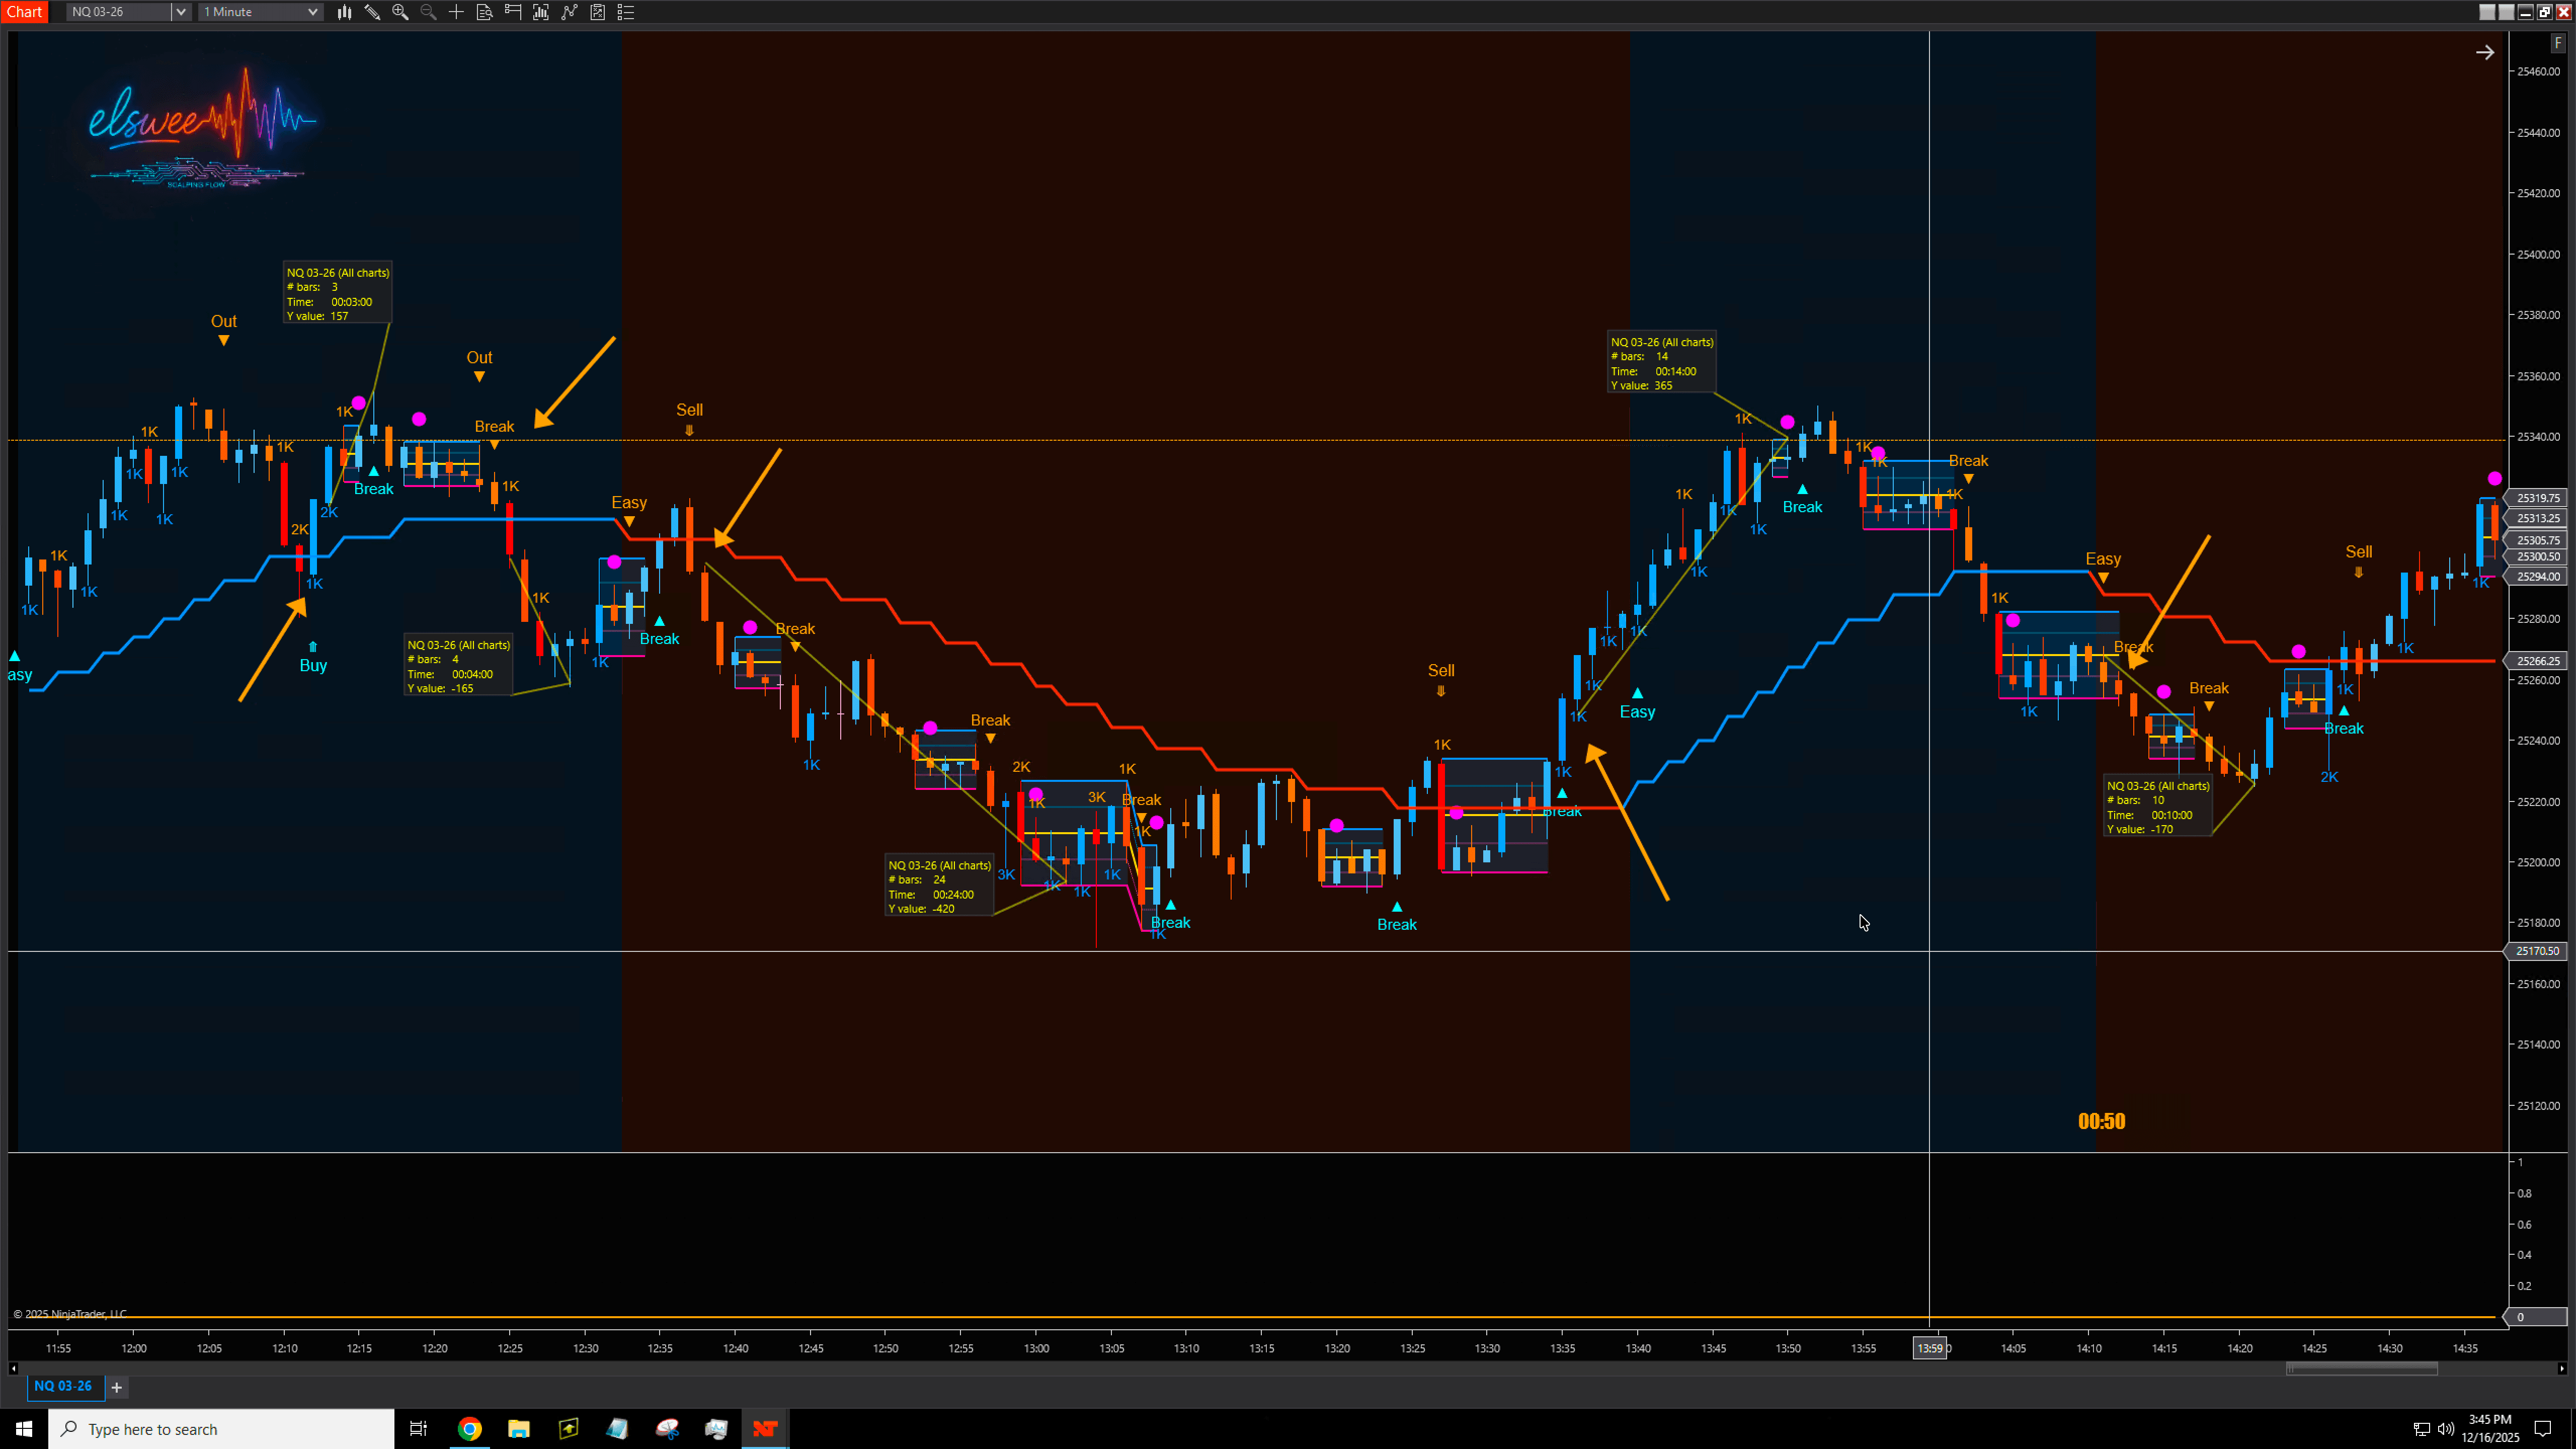This screenshot has width=2576, height=1449.
Task: Select the crosshair cursor tool
Action: pos(456,12)
